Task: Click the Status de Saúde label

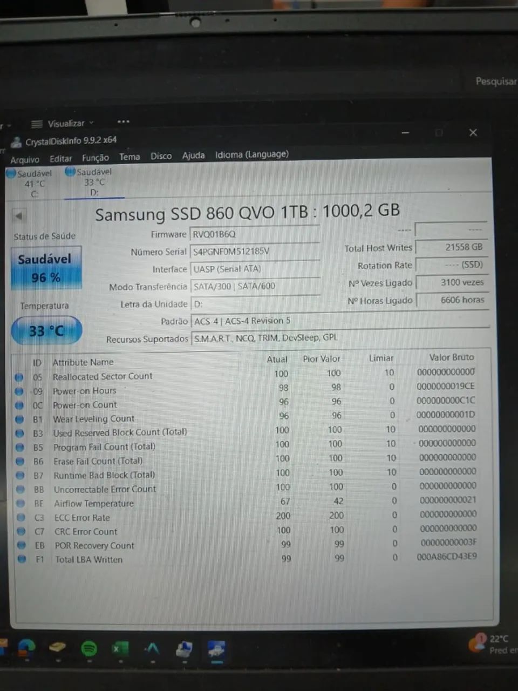Action: click(x=45, y=236)
